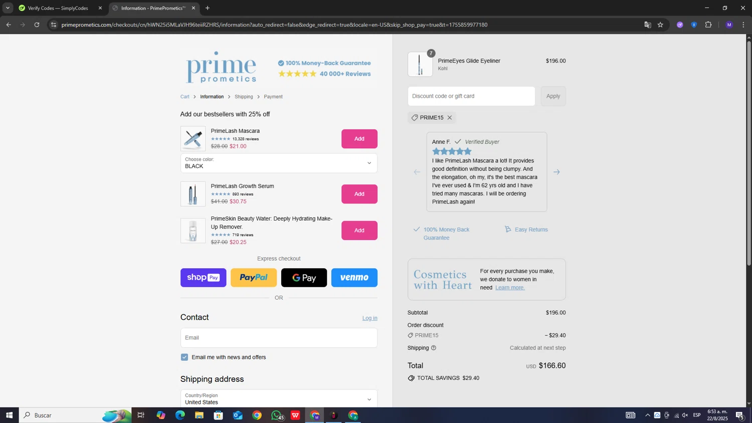Expand the Choose color BLACK dropdown
752x423 pixels.
pyautogui.click(x=279, y=163)
